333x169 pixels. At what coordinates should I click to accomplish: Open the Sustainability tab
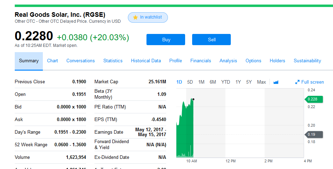pos(307,61)
